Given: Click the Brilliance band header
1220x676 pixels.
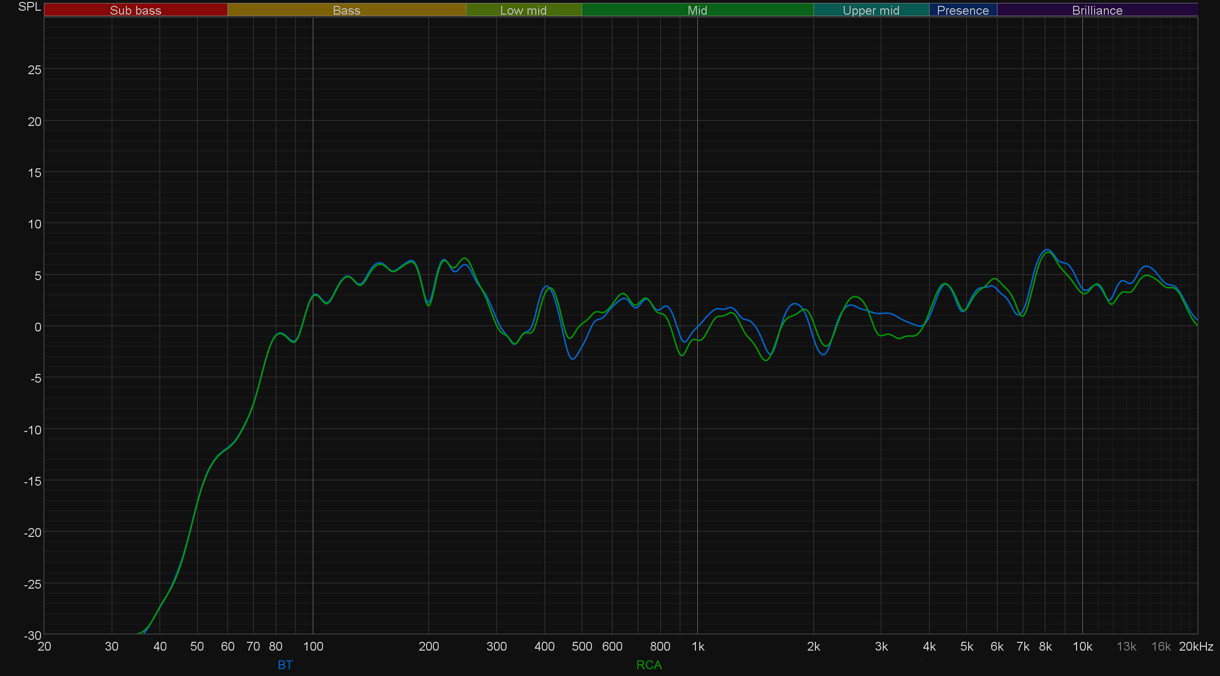Looking at the screenshot, I should [1097, 10].
